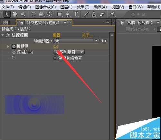Toggle the effect controls panel lock icon

tap(21, 23)
